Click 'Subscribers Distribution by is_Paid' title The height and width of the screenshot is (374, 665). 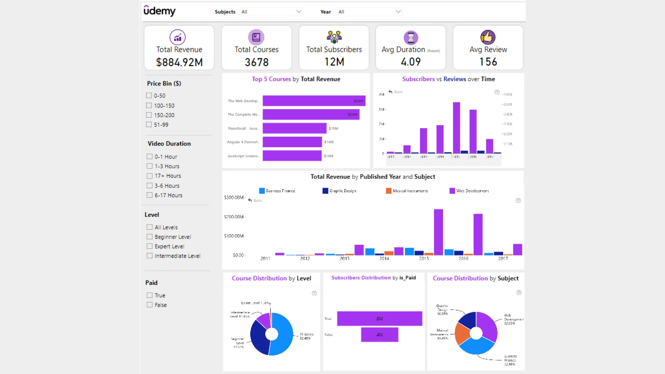[373, 278]
